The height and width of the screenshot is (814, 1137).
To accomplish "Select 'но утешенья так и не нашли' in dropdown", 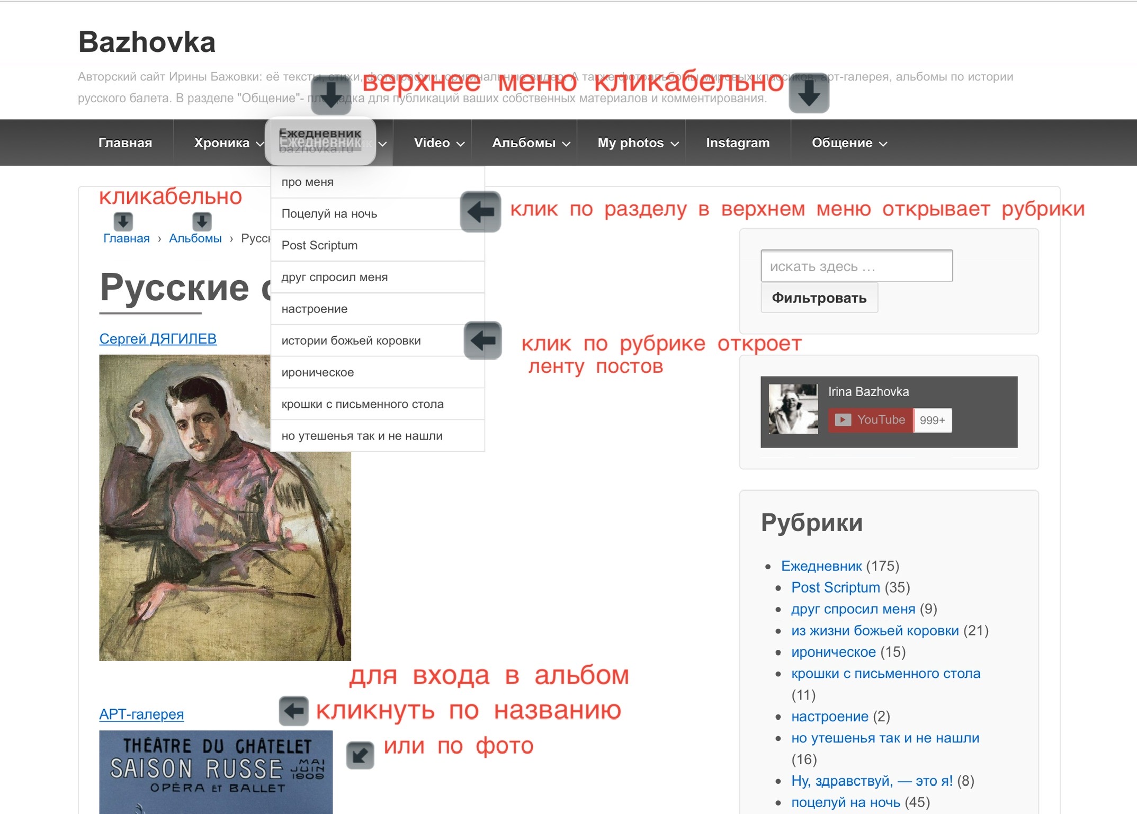I will click(x=378, y=436).
